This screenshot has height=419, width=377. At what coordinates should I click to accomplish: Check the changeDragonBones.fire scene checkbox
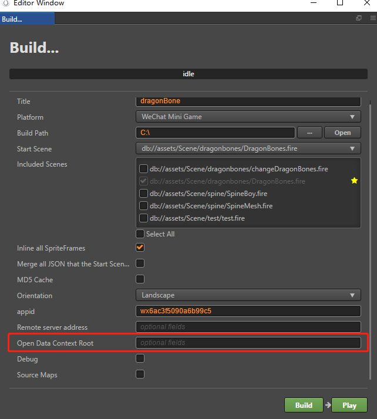(143, 169)
